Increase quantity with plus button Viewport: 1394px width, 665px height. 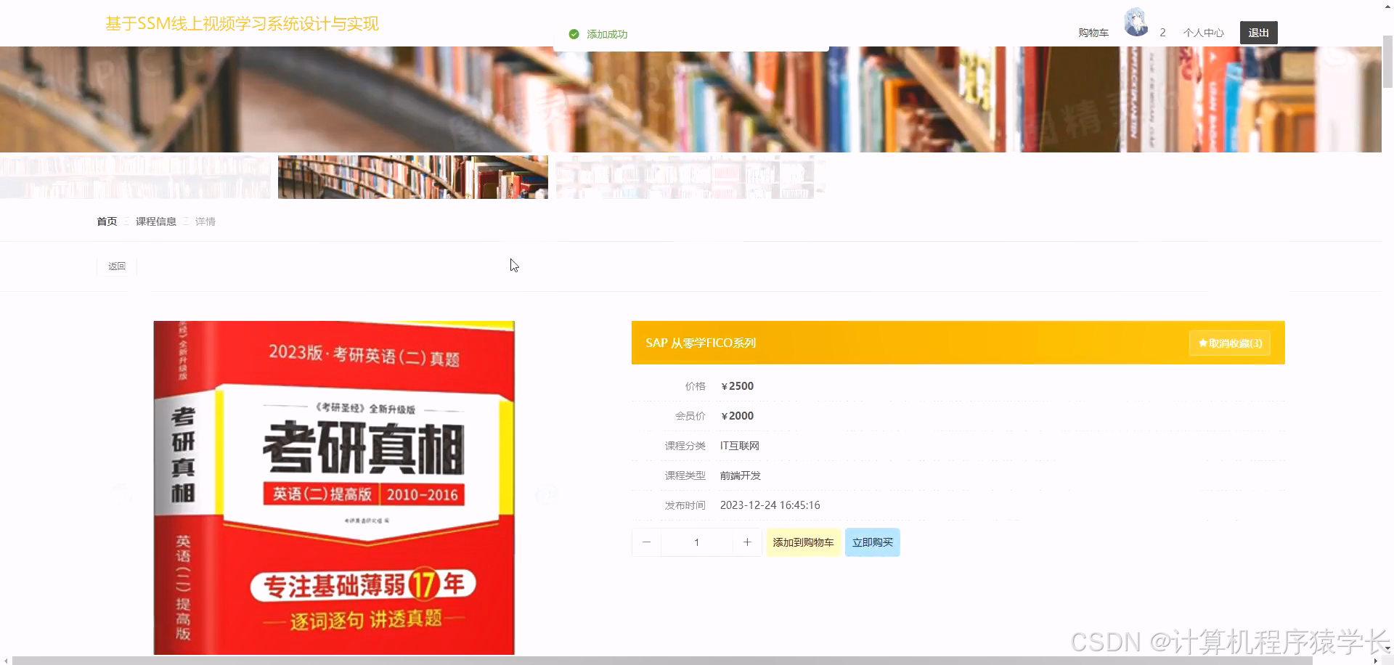coord(747,542)
